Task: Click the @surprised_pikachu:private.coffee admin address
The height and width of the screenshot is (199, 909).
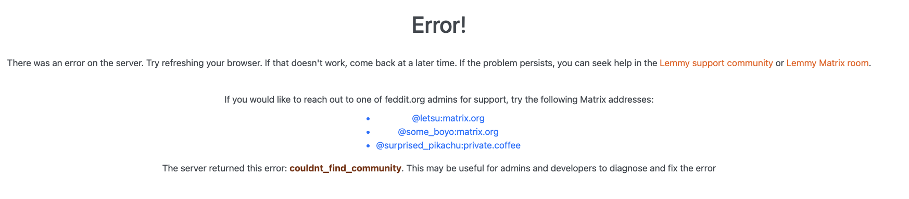Action: 448,145
